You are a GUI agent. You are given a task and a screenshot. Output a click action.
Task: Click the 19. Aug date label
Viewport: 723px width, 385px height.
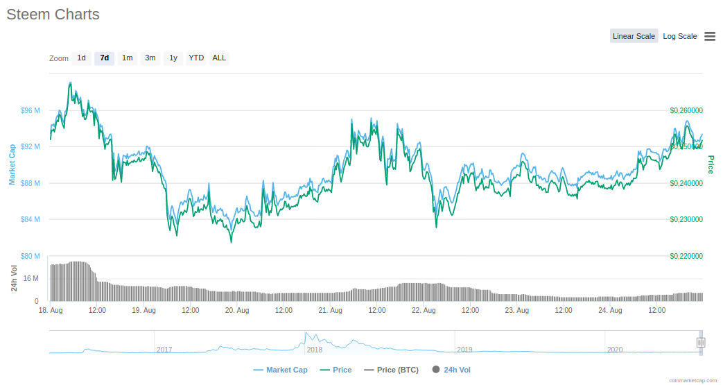(144, 310)
